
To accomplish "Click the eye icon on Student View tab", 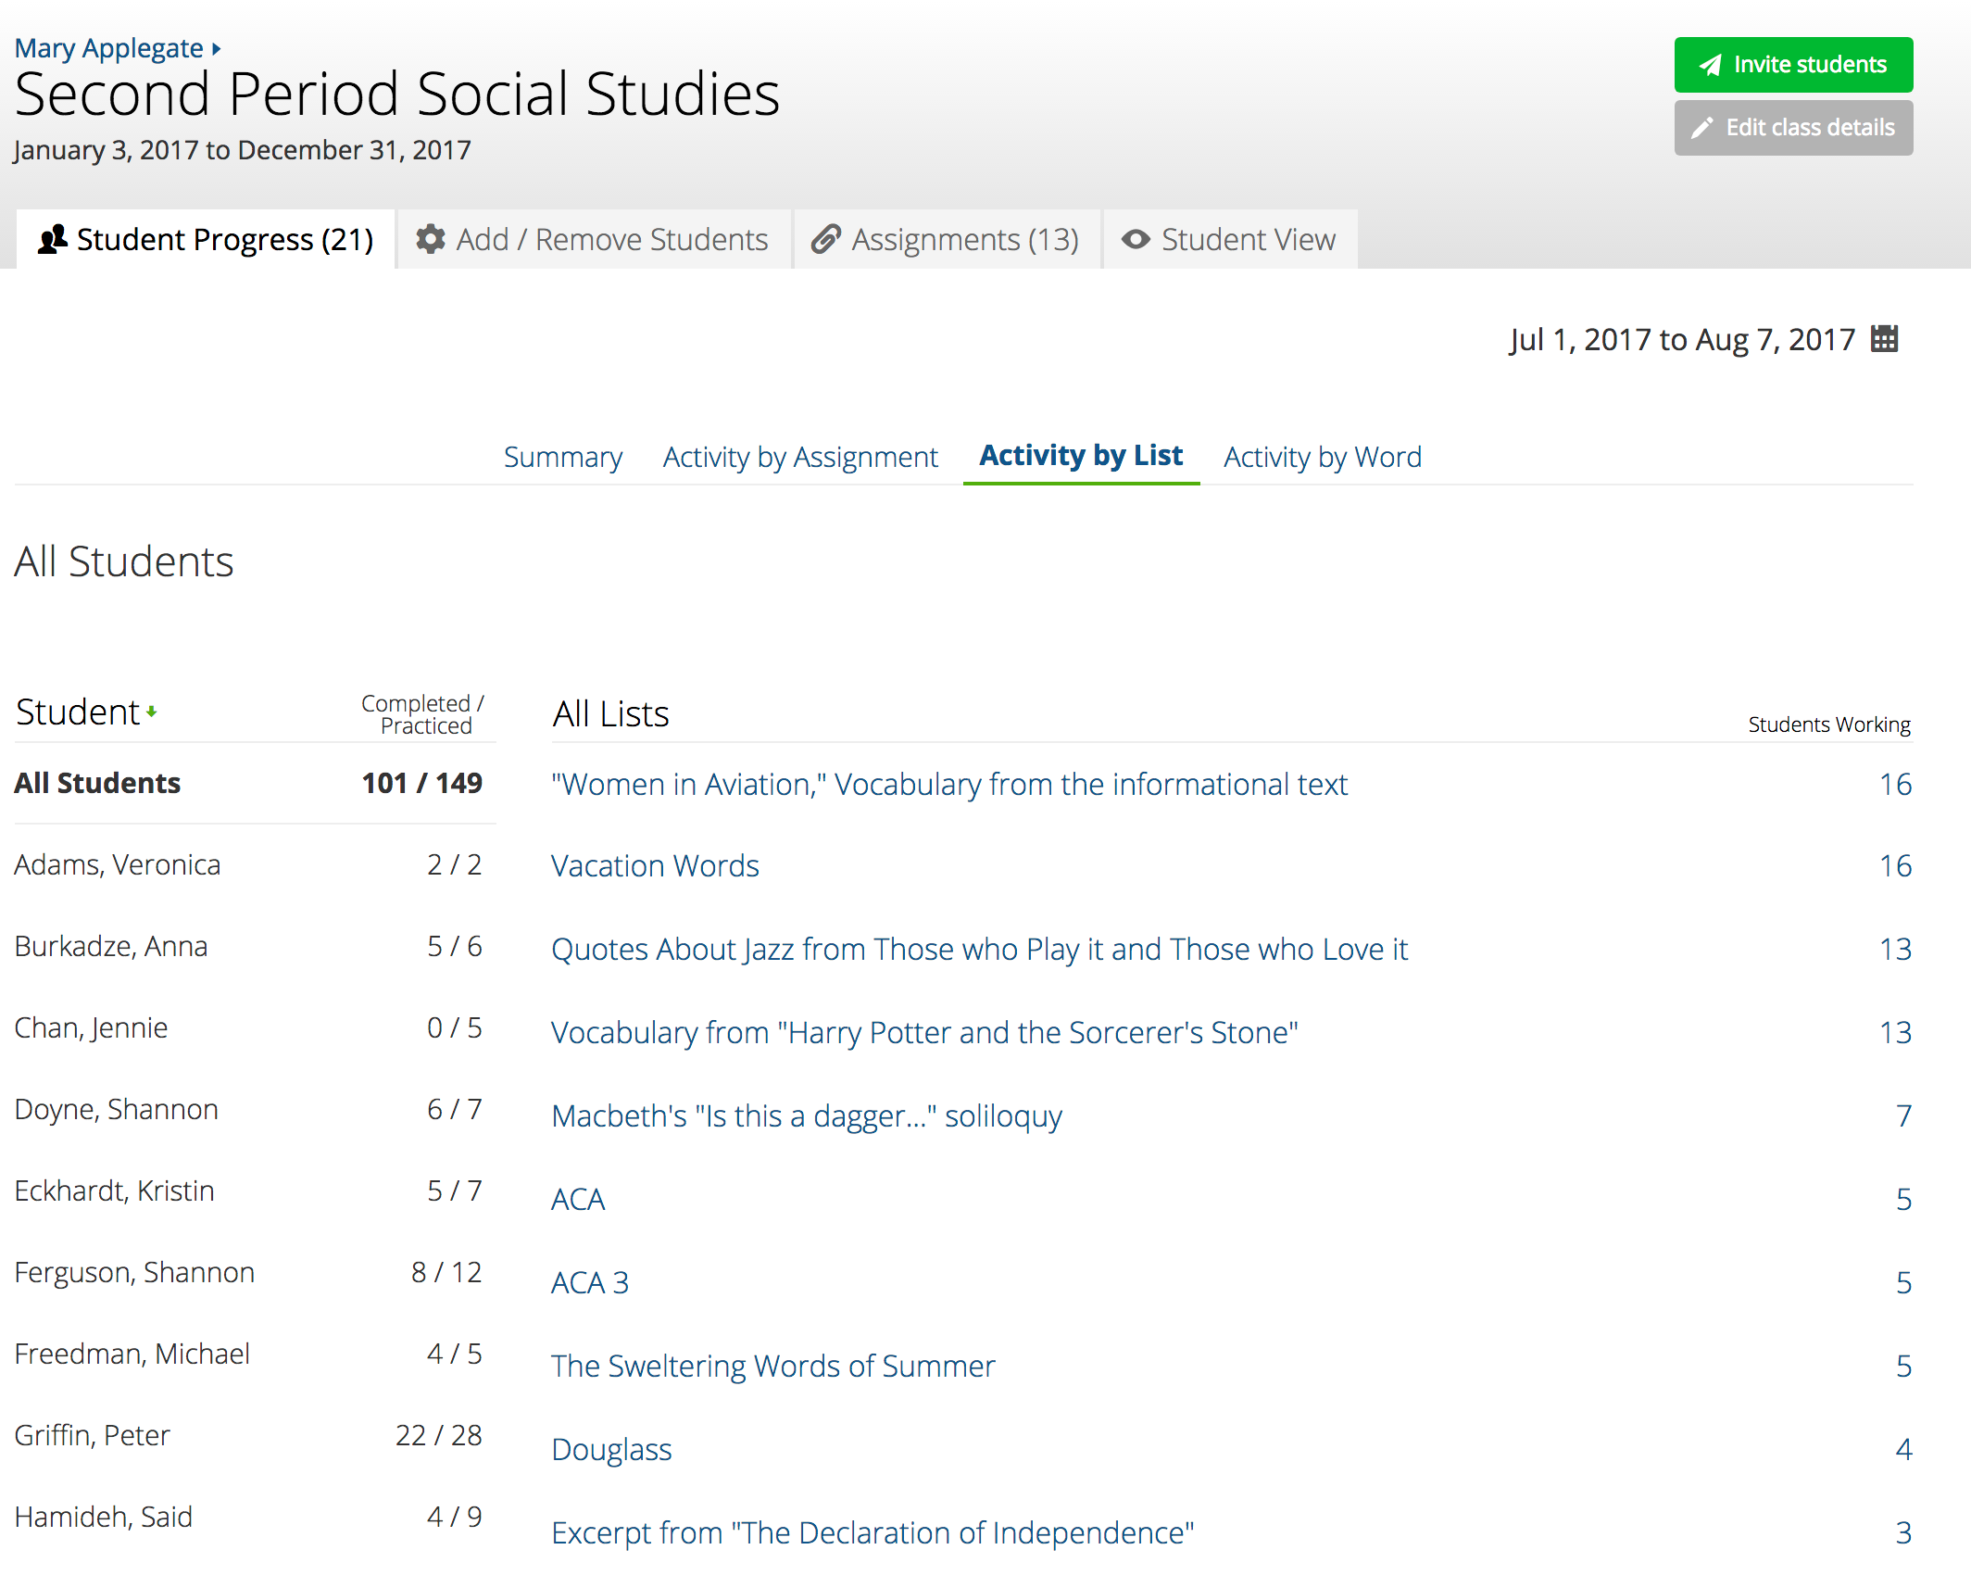I will tap(1136, 239).
